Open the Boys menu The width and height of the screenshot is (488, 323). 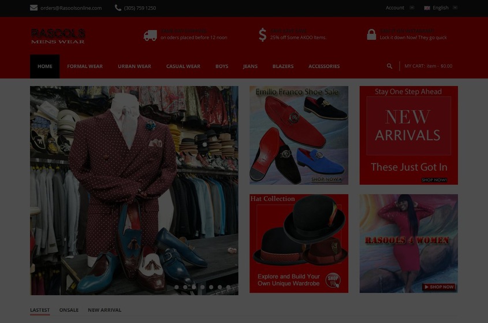[222, 66]
